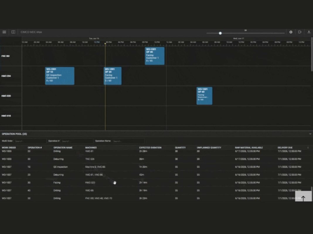Sort by Raw Material Available column header
Screen dimensions: 313x234
click(249, 148)
